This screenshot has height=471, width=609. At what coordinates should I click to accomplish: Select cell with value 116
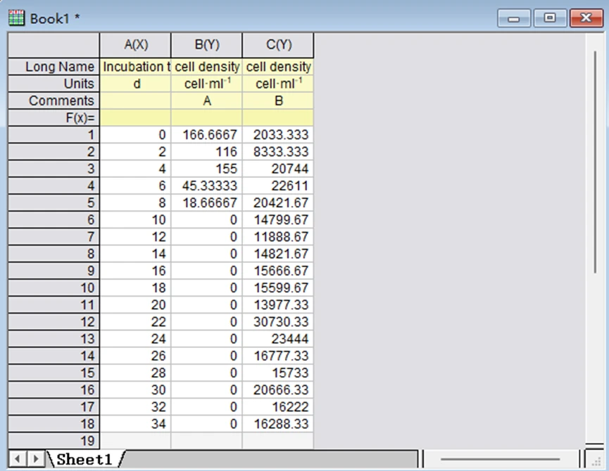click(206, 152)
